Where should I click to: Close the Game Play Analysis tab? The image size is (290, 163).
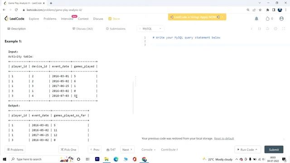coord(44,3)
